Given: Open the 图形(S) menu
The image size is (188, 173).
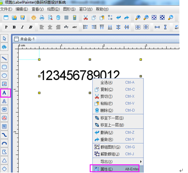Looking at the screenshot, I should (x=69, y=9).
